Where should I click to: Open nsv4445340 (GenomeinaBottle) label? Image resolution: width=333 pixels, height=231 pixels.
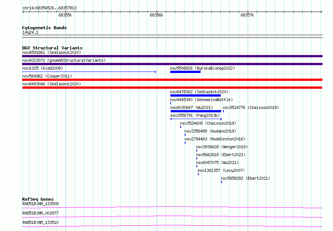[201, 100]
